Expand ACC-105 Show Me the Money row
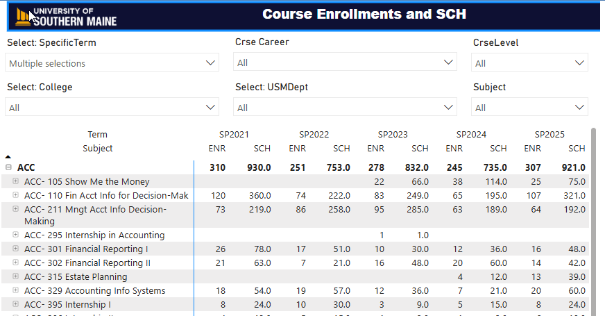This screenshot has height=316, width=605. tap(16, 181)
